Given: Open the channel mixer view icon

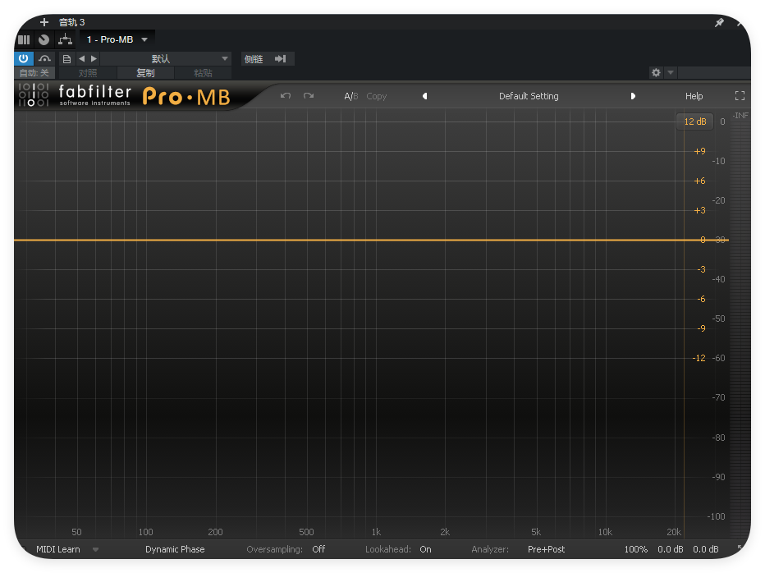Looking at the screenshot, I should 24,39.
